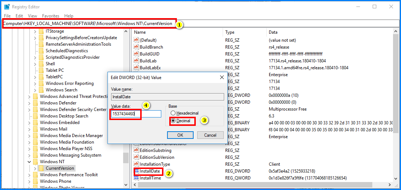The width and height of the screenshot is (401, 190).
Task: Click the Registry Editor app icon in title bar
Action: point(7,7)
